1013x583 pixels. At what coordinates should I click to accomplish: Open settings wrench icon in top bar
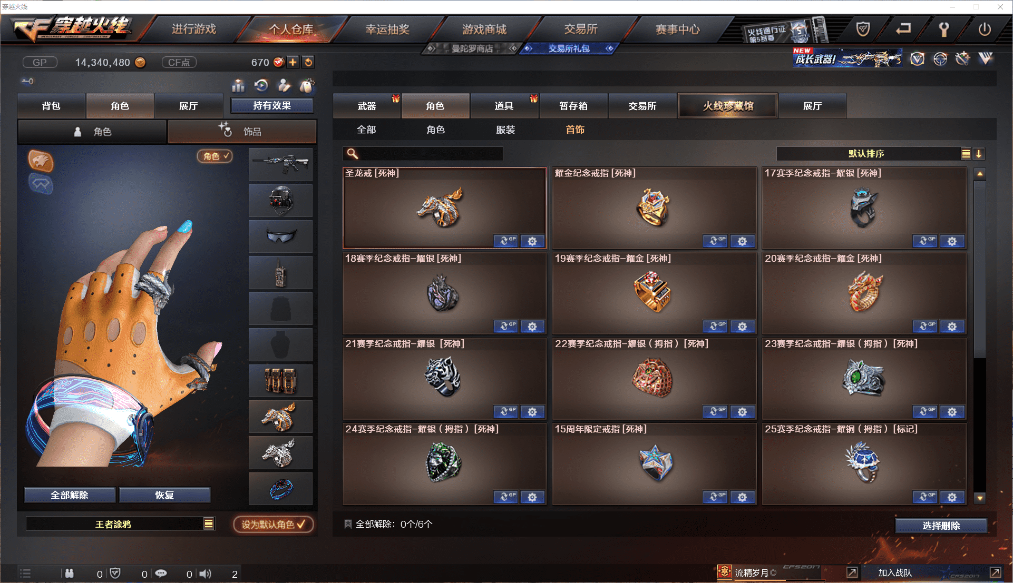click(x=943, y=29)
